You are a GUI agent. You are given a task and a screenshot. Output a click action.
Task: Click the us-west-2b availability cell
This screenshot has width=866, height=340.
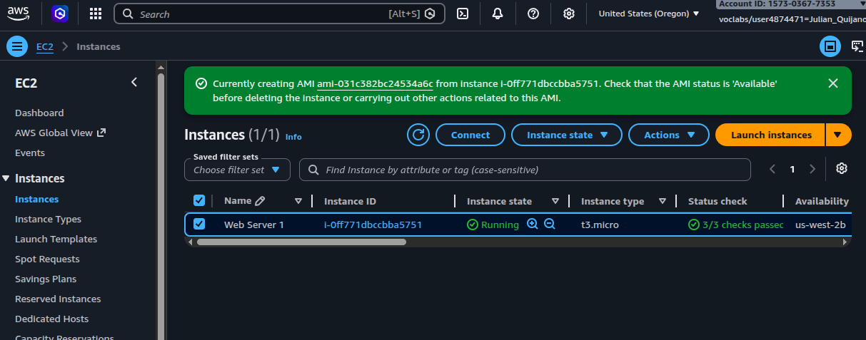[821, 225]
